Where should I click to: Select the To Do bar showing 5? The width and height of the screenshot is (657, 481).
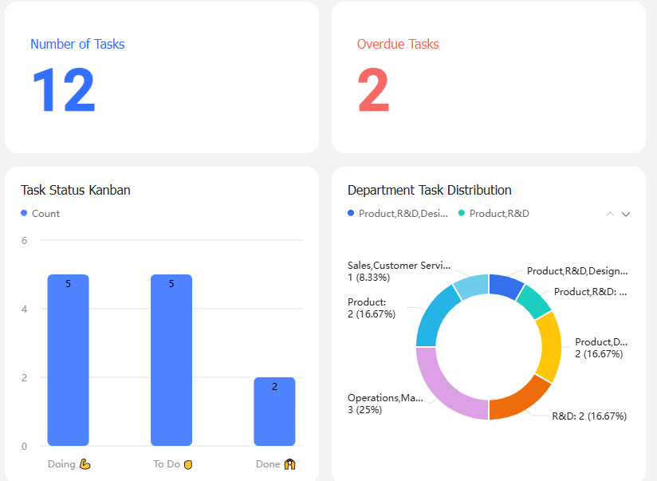click(171, 360)
